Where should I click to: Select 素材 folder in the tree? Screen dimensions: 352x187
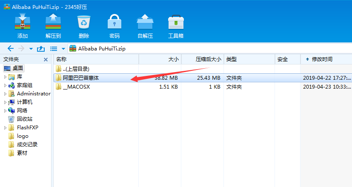(18, 153)
